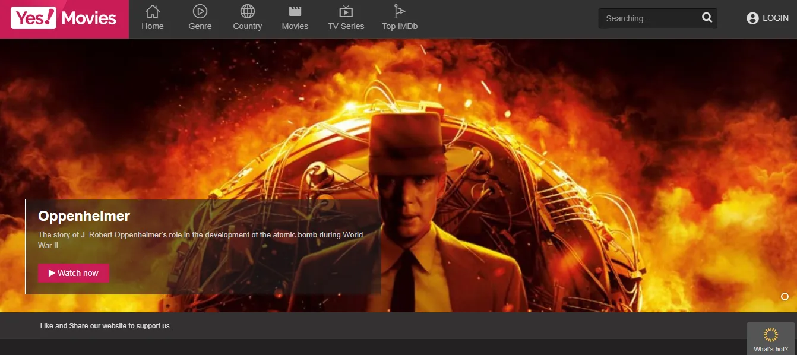
Task: Click the Home house icon
Action: pyautogui.click(x=153, y=11)
